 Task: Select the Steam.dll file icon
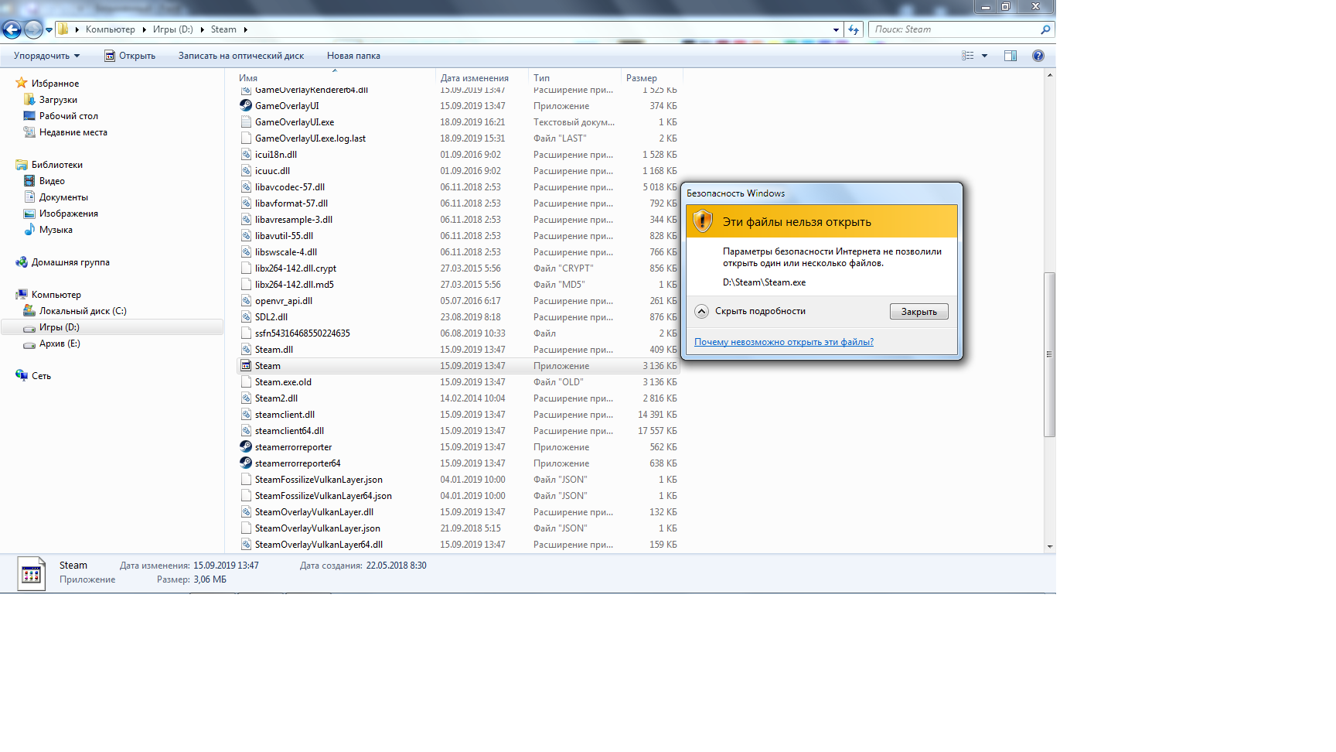[246, 350]
